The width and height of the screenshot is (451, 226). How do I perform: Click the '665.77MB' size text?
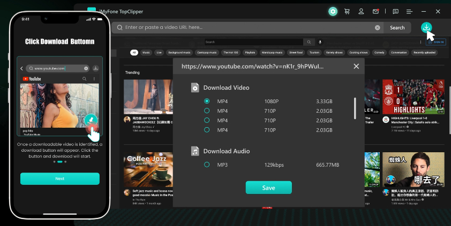(328, 165)
